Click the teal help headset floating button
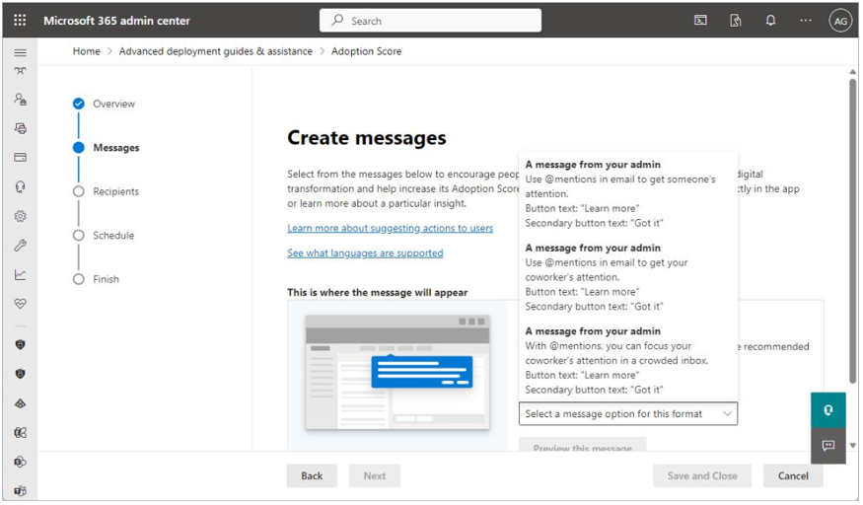The width and height of the screenshot is (863, 505). pos(827,410)
